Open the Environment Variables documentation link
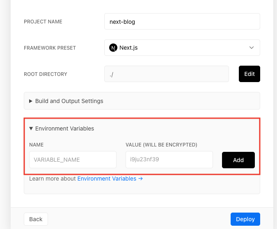The image size is (277, 229). 107,179
